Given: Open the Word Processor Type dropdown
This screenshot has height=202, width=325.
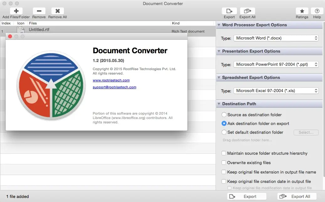Looking at the screenshot, I should click(x=276, y=38).
